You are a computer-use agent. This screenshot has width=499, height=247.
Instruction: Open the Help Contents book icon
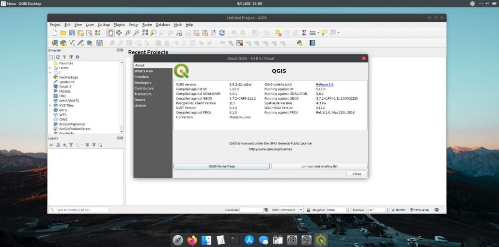[x=312, y=43]
